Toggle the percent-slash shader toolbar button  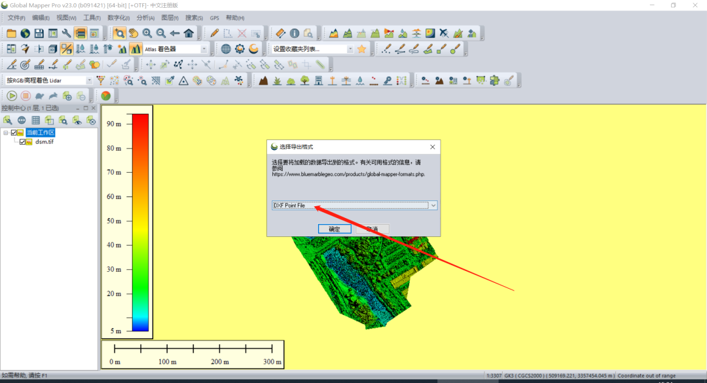[66, 49]
